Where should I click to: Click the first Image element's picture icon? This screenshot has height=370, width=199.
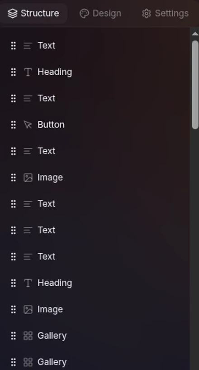click(28, 178)
